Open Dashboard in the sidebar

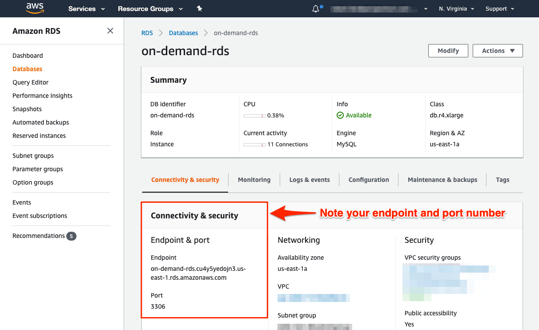[x=28, y=56]
